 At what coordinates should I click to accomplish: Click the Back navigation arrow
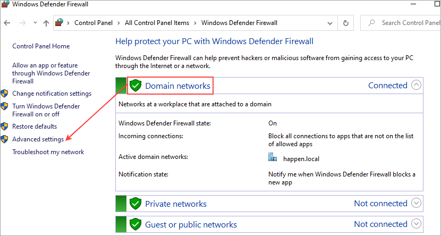point(7,23)
